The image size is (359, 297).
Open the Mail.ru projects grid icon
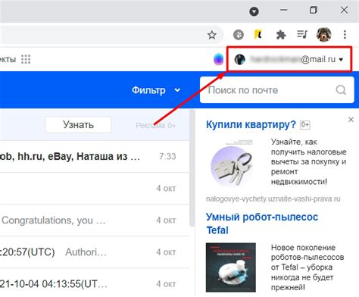26,59
